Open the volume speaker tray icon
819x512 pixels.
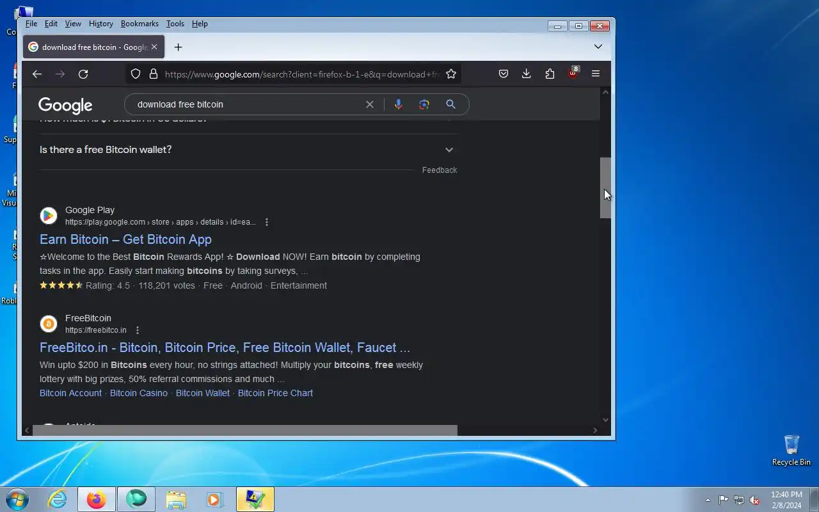click(755, 500)
